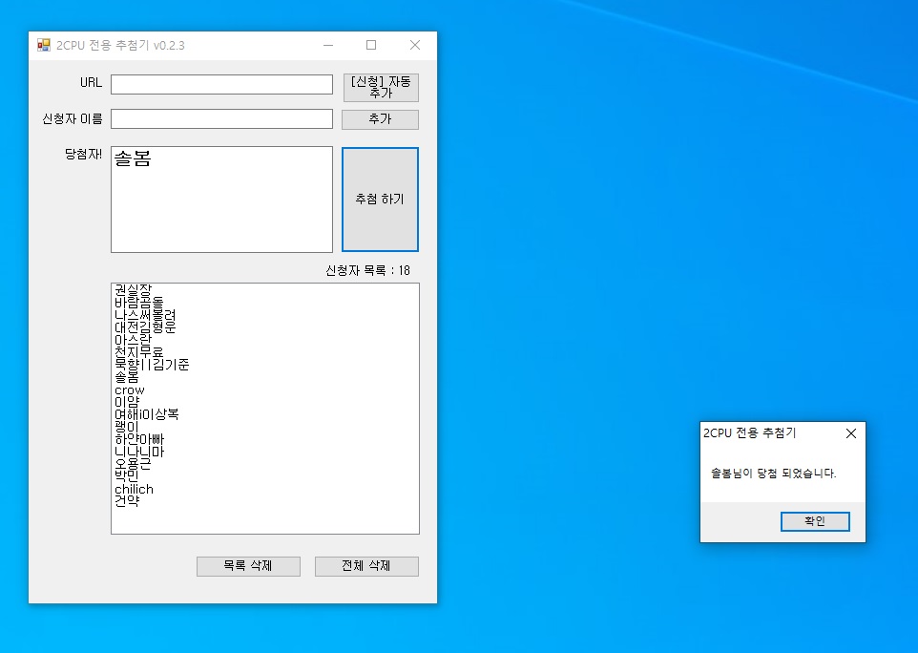Click the 2CPU 전용 추첨기 v0.2.3 title text
The height and width of the screenshot is (653, 918).
[x=120, y=46]
